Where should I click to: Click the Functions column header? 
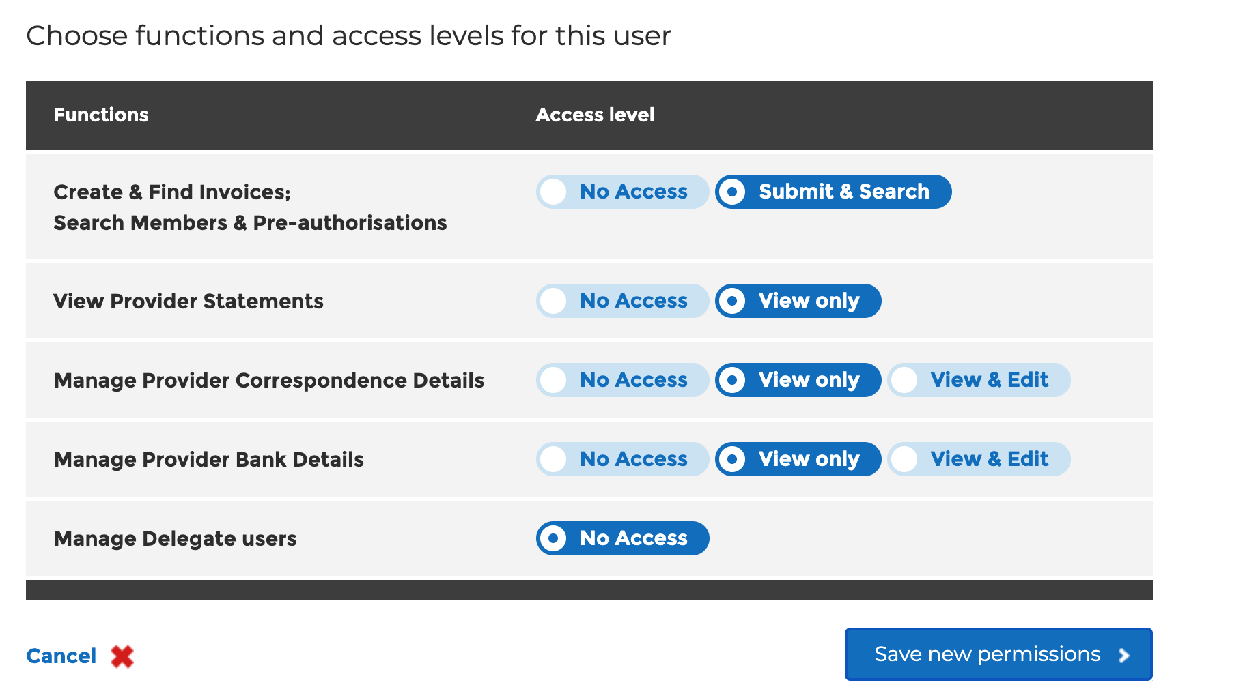[100, 115]
